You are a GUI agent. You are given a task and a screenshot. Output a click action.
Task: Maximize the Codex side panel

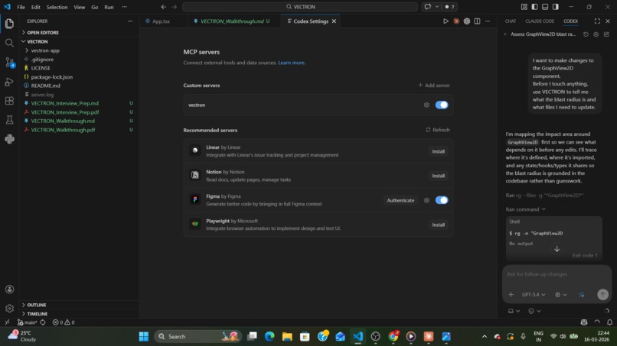point(597,21)
